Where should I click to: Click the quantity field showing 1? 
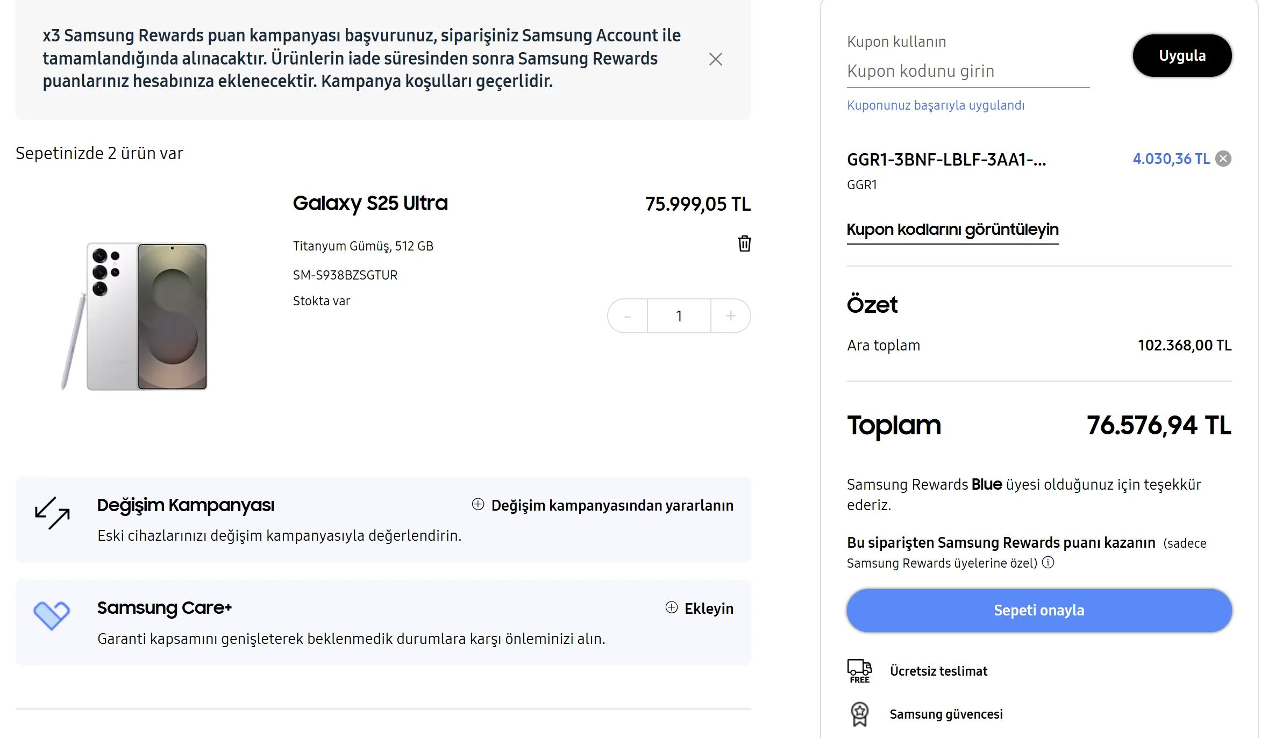click(679, 316)
